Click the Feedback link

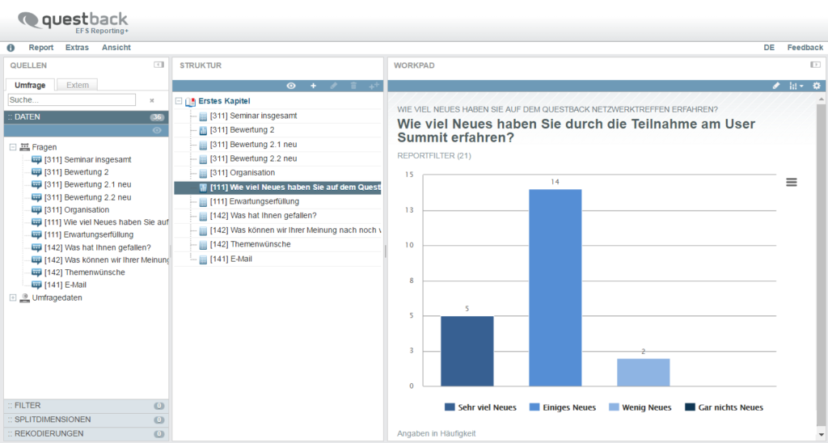pyautogui.click(x=805, y=48)
